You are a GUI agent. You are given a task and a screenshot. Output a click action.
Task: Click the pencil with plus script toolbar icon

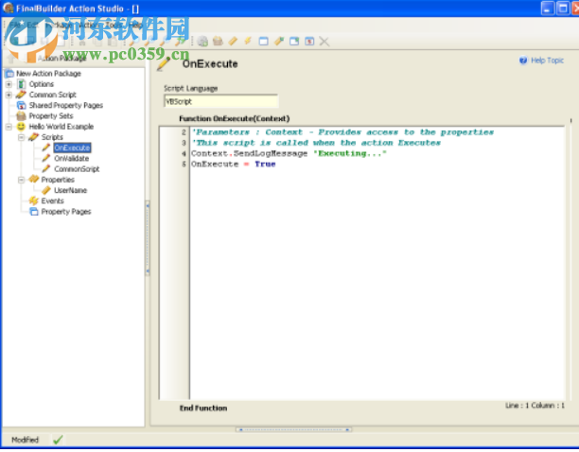click(279, 41)
